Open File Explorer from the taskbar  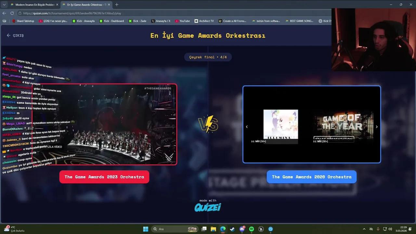click(x=213, y=229)
